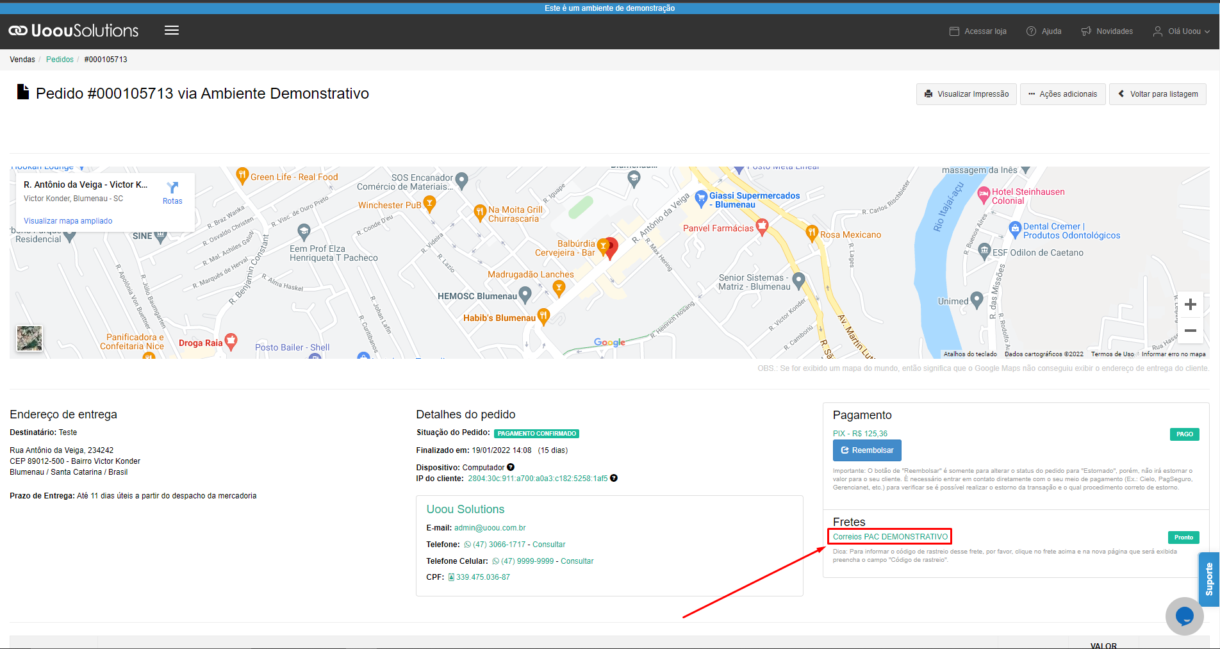Open Atalhos do teclado on the map
The image size is (1220, 649).
point(970,354)
